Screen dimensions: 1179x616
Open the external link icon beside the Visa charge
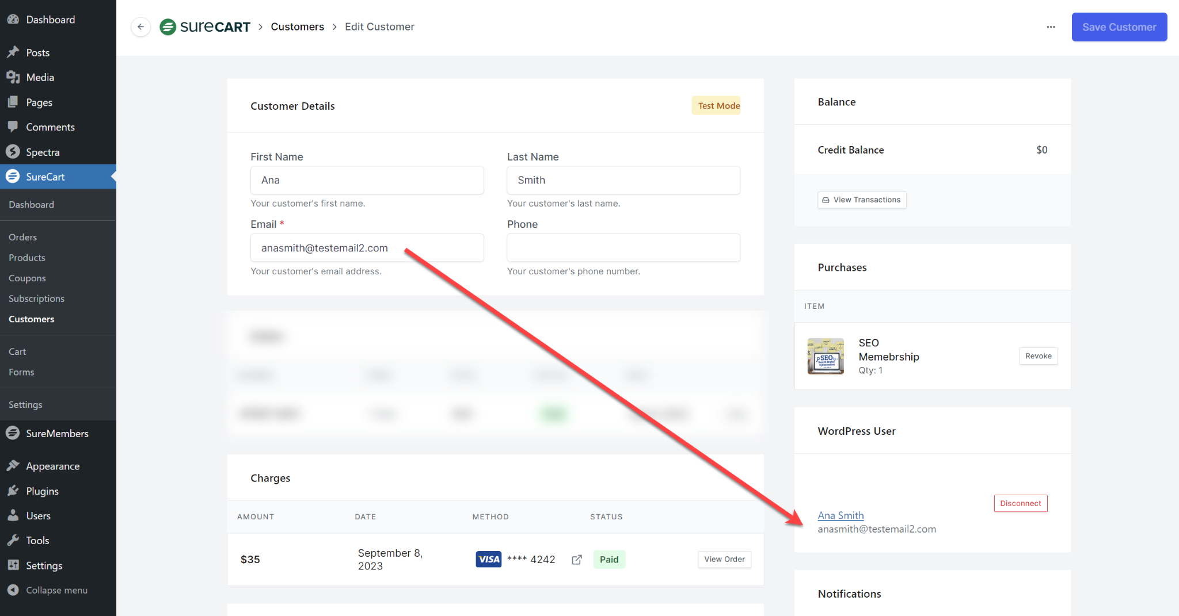pyautogui.click(x=576, y=559)
